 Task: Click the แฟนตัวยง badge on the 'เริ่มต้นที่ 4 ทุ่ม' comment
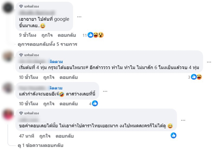coord(29,55)
